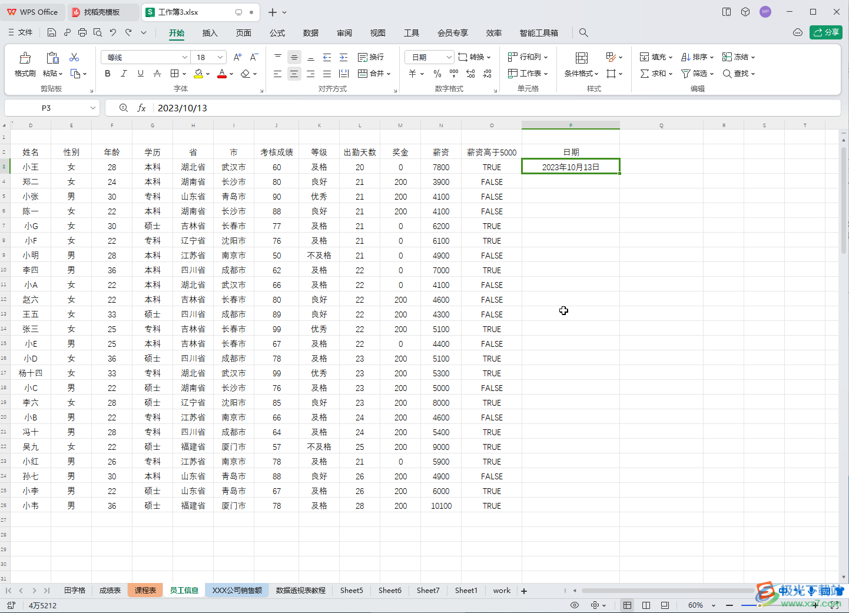849x613 pixels.
Task: Click the Share (分享) button
Action: point(826,32)
